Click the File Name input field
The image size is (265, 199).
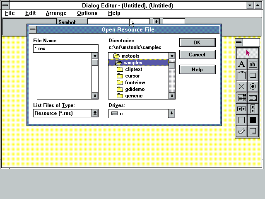coord(66,49)
